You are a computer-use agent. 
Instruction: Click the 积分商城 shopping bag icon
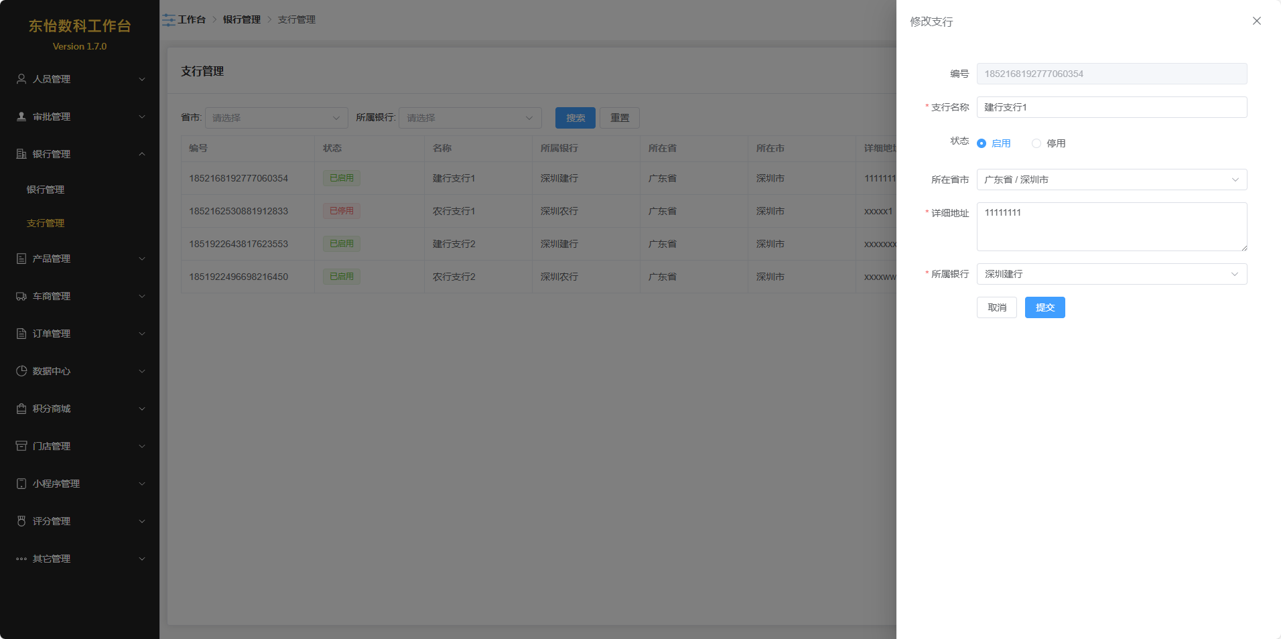point(21,409)
